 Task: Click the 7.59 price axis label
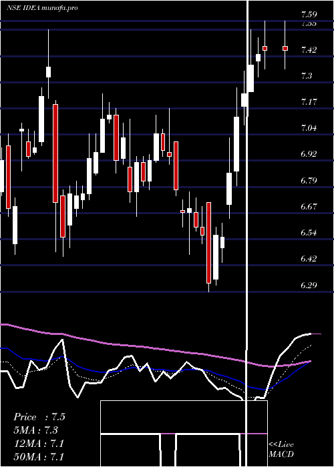pos(309,14)
